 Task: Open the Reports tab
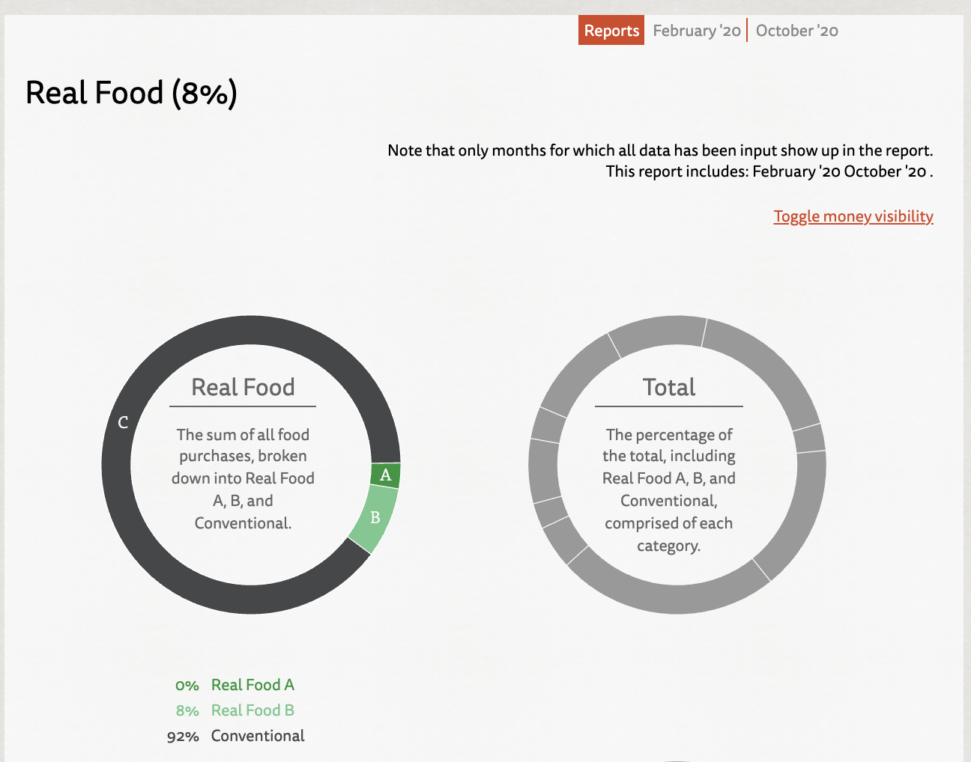(611, 31)
